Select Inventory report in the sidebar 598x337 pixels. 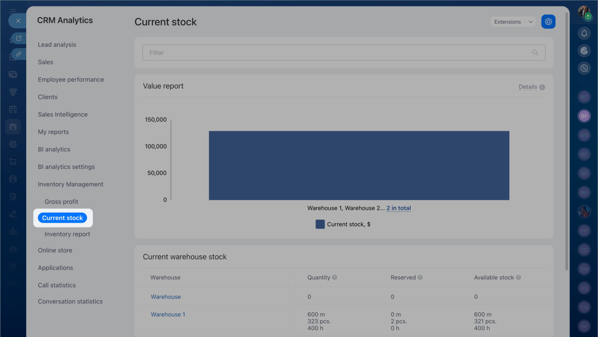click(67, 234)
